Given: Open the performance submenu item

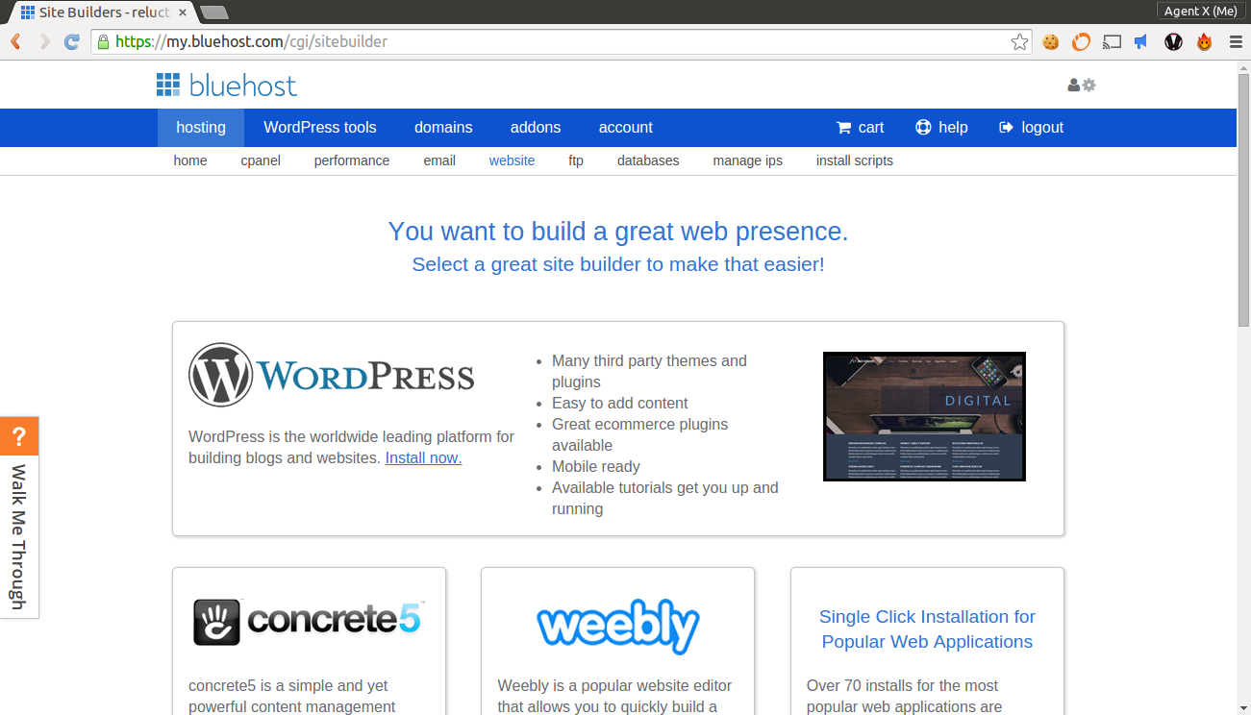Looking at the screenshot, I should pyautogui.click(x=352, y=160).
